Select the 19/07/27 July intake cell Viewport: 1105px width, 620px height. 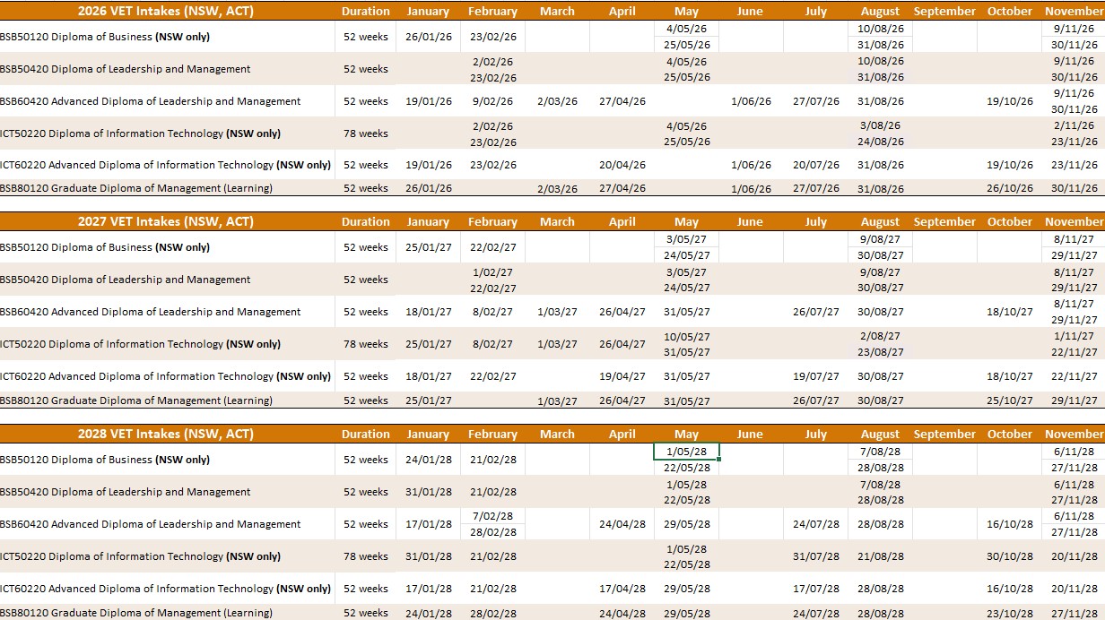[x=815, y=376]
